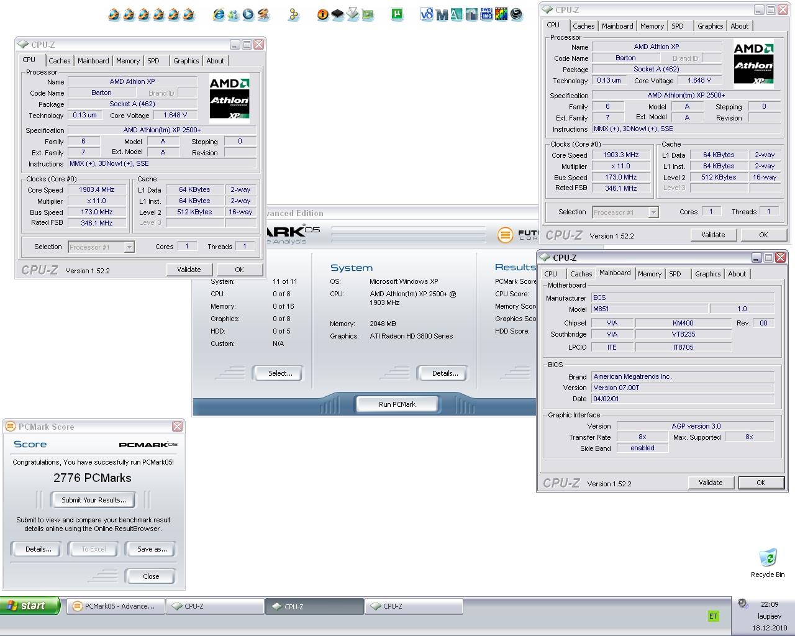Click the bold letter M toolbar icon
Viewport: 795px width, 636px height.
point(442,14)
